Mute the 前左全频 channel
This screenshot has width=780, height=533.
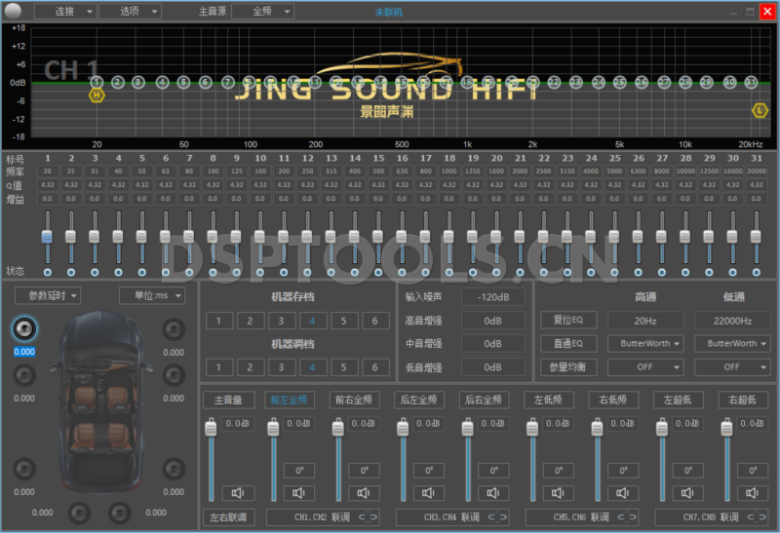pyautogui.click(x=299, y=493)
